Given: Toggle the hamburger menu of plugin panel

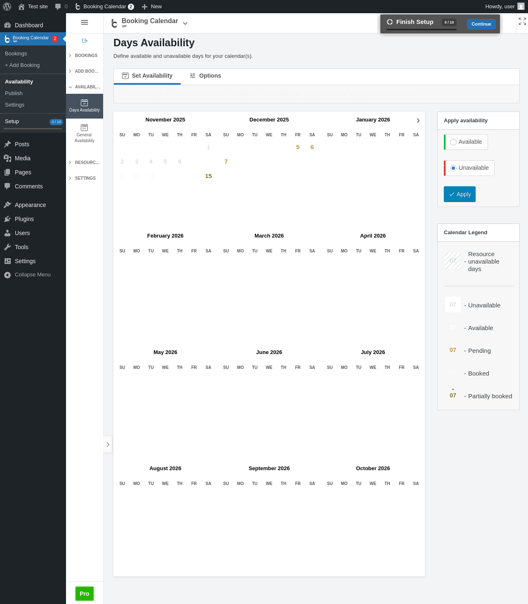Looking at the screenshot, I should pos(85,22).
